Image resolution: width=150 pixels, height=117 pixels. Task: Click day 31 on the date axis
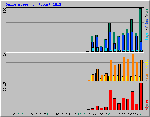(x=141, y=114)
